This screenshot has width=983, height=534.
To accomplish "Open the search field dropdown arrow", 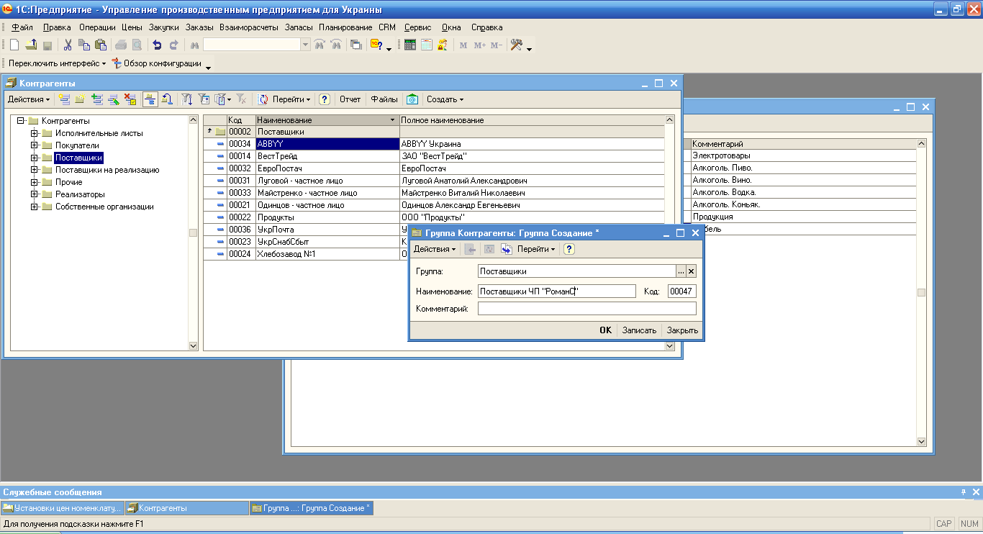I will [306, 45].
